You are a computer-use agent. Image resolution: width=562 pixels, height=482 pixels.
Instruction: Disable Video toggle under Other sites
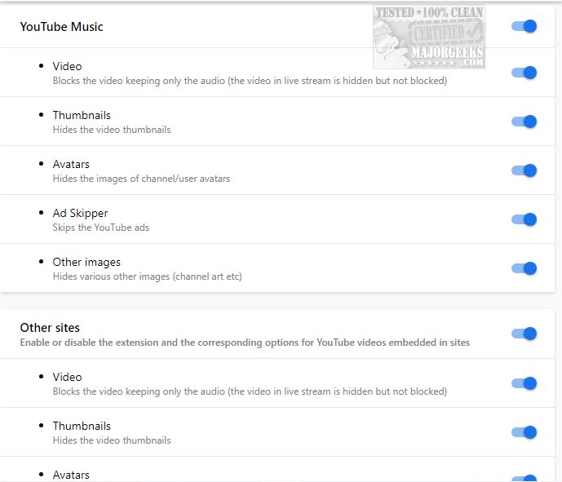click(524, 383)
